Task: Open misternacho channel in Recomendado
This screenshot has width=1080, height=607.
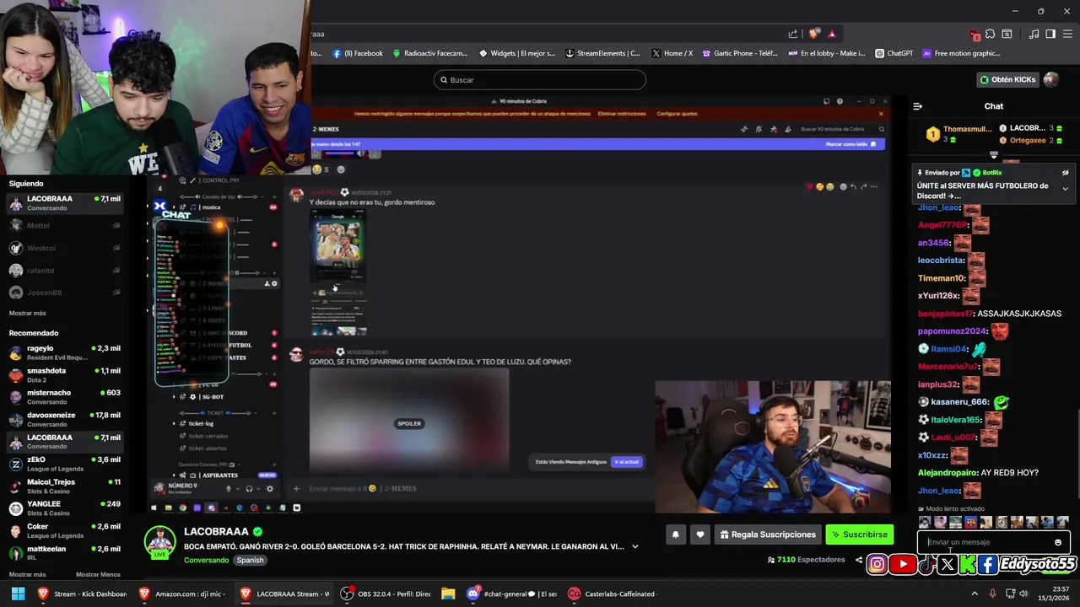Action: point(66,397)
